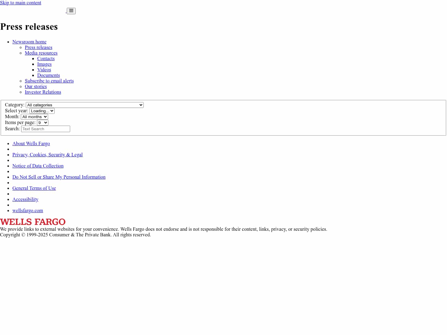Click Subscribe to email alerts
The image size is (447, 335).
click(x=49, y=81)
